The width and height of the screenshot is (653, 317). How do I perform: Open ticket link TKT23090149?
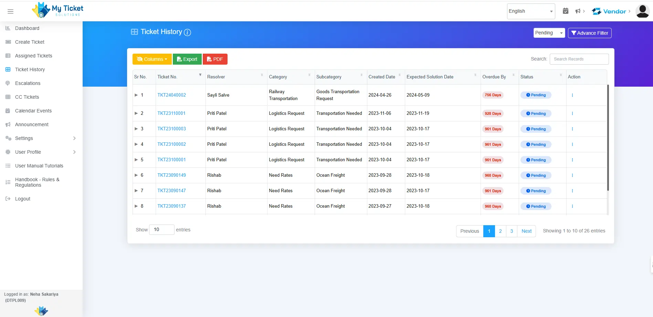pos(171,175)
